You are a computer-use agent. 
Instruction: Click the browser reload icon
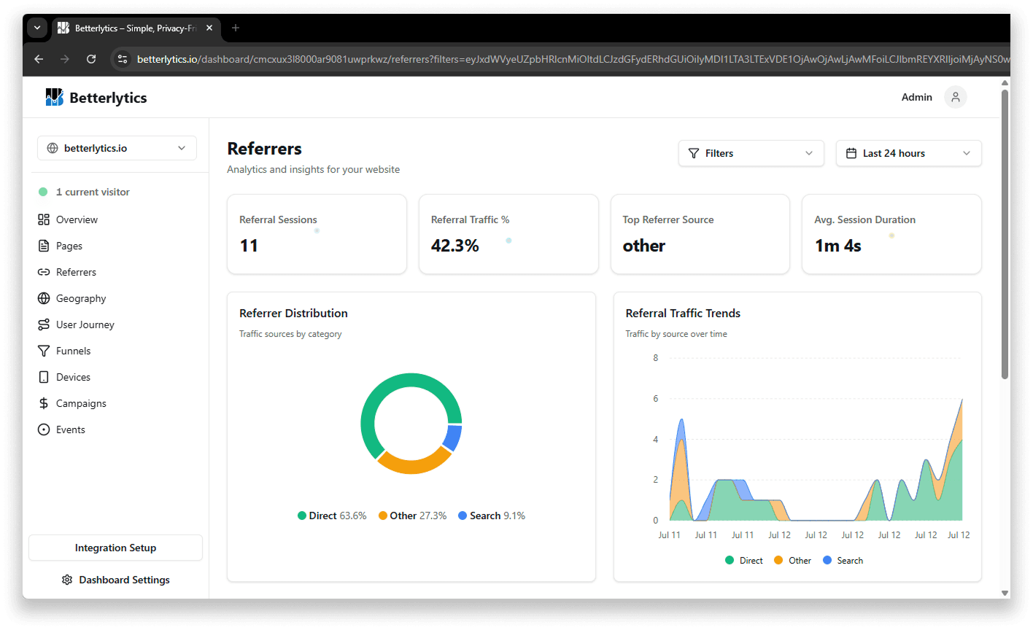pyautogui.click(x=91, y=59)
